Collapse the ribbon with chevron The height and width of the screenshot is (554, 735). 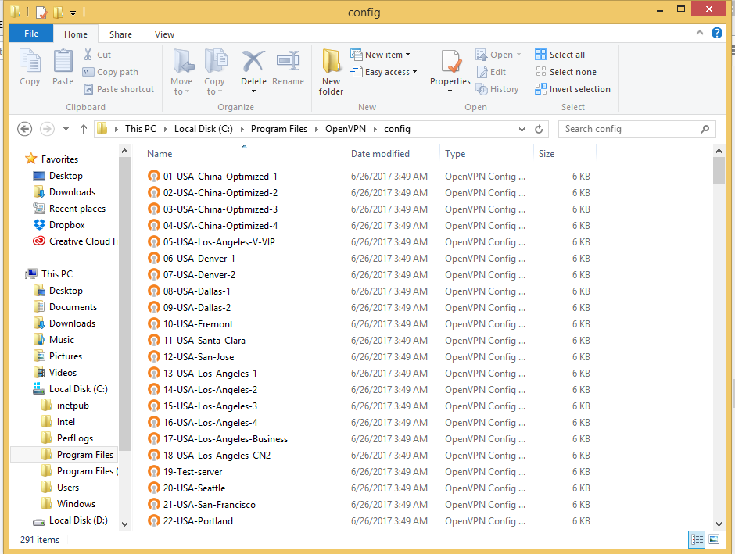coord(700,33)
